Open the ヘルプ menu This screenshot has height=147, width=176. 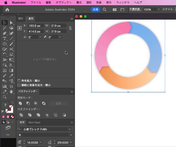coord(138,3)
